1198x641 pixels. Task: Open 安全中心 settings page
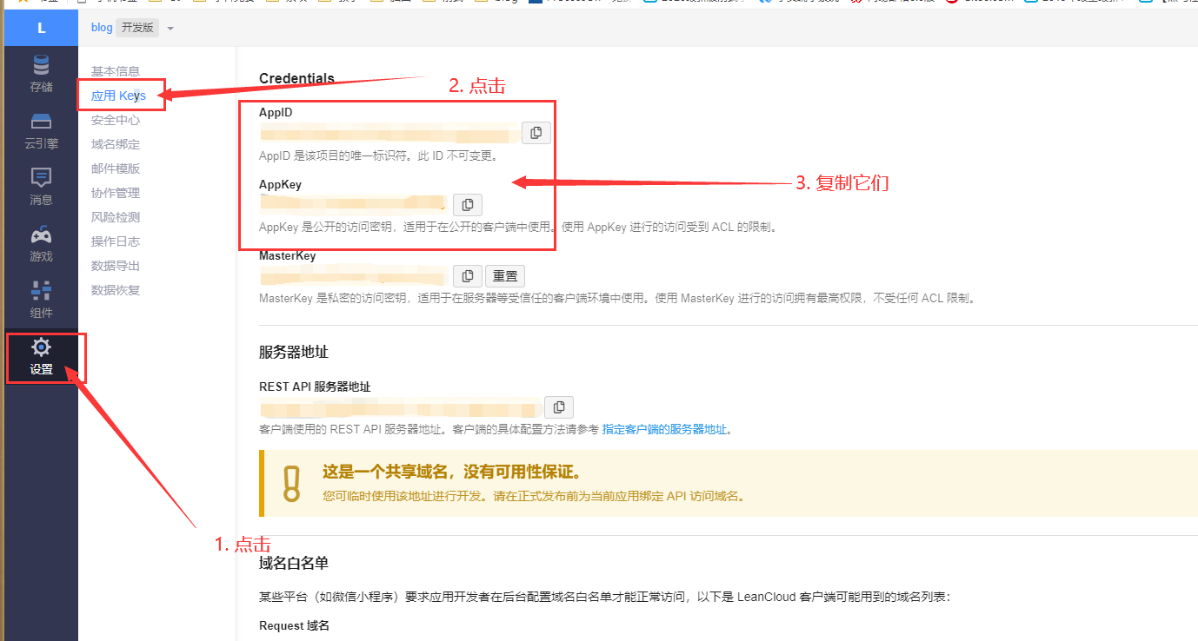pos(116,120)
